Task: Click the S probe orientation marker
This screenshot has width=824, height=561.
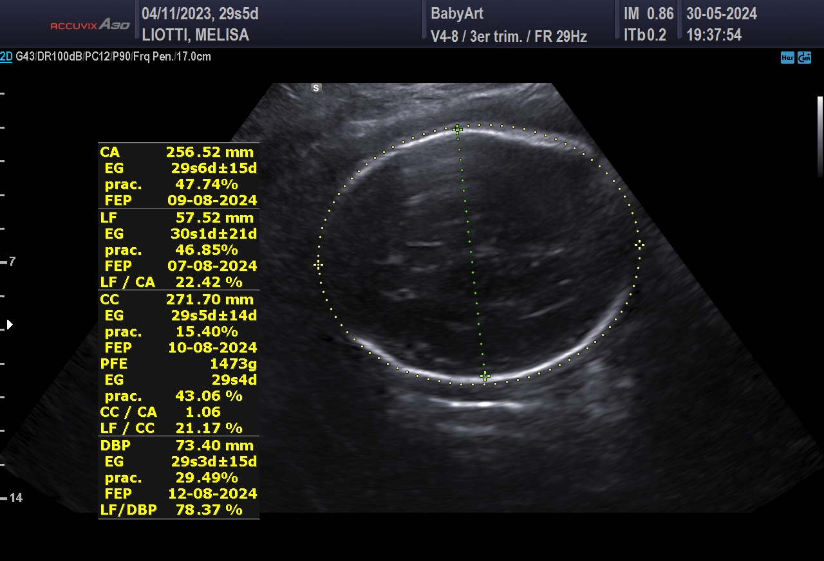Action: pos(316,88)
